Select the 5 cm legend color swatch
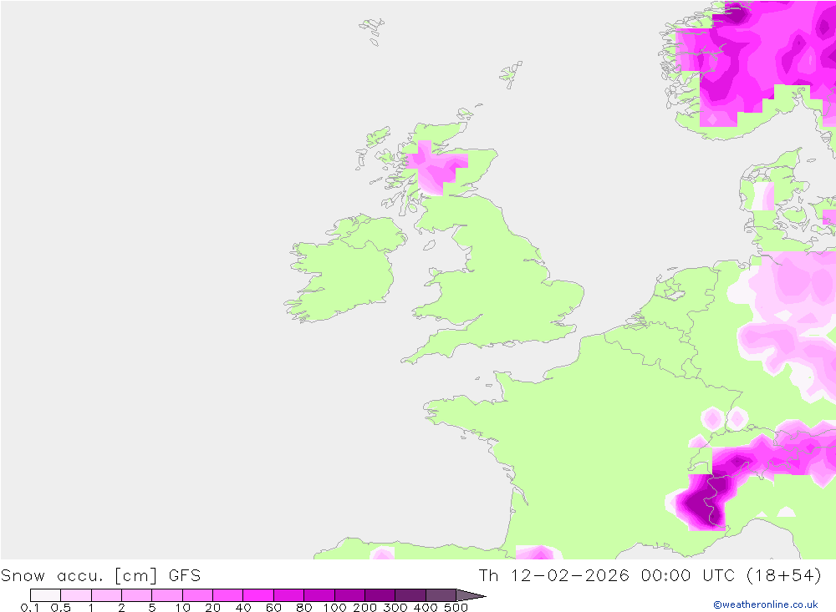 click(167, 595)
